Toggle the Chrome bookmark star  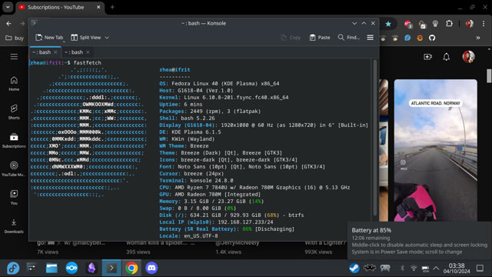pos(388,24)
